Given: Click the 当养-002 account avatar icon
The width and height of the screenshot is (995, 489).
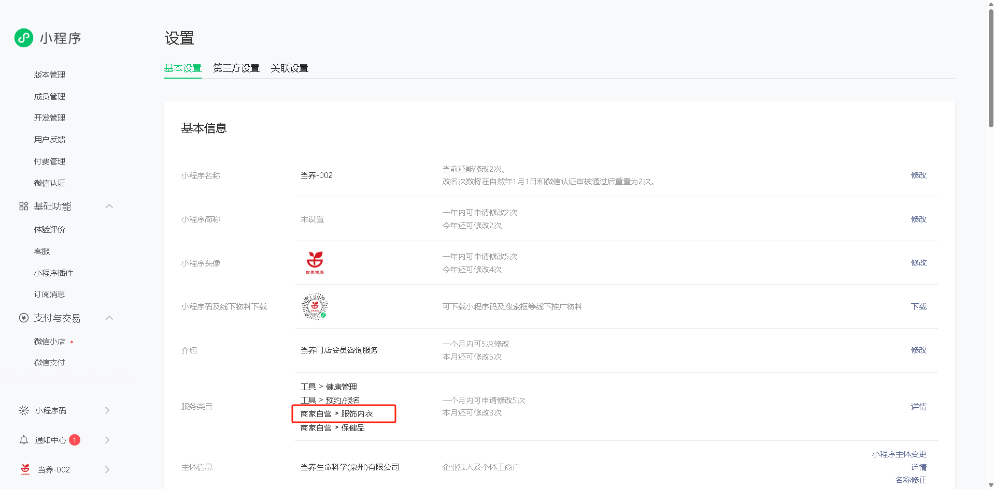Looking at the screenshot, I should coord(25,469).
